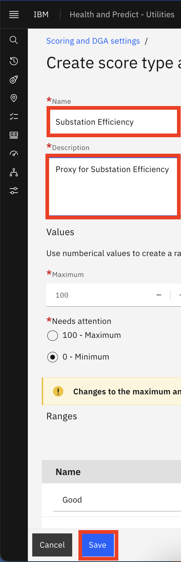Click the 'Changes to the maximum' warning text

(127, 391)
